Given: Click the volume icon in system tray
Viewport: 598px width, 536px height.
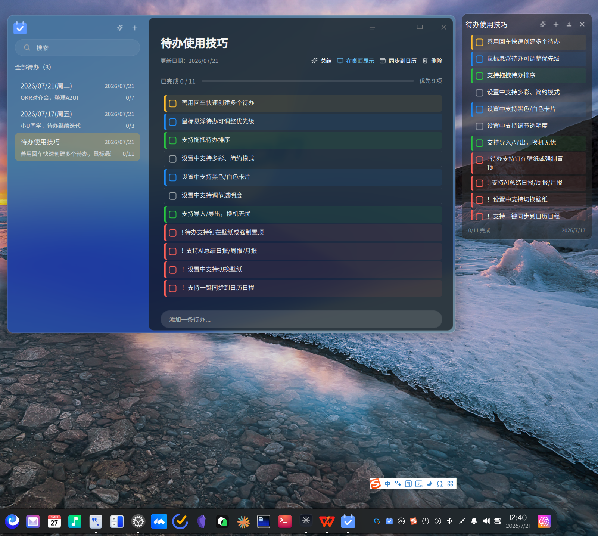Looking at the screenshot, I should [486, 521].
